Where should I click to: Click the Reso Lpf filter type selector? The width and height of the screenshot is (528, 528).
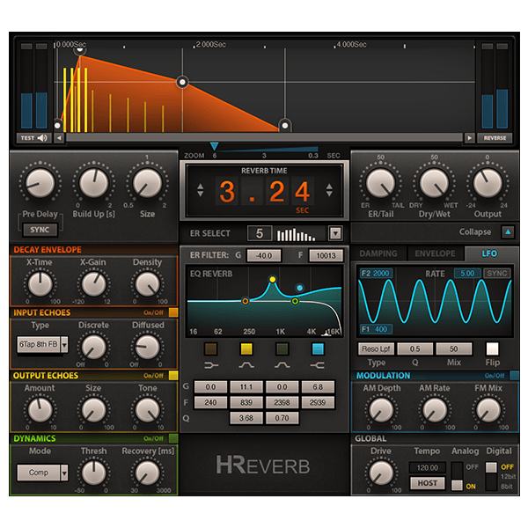(x=376, y=349)
